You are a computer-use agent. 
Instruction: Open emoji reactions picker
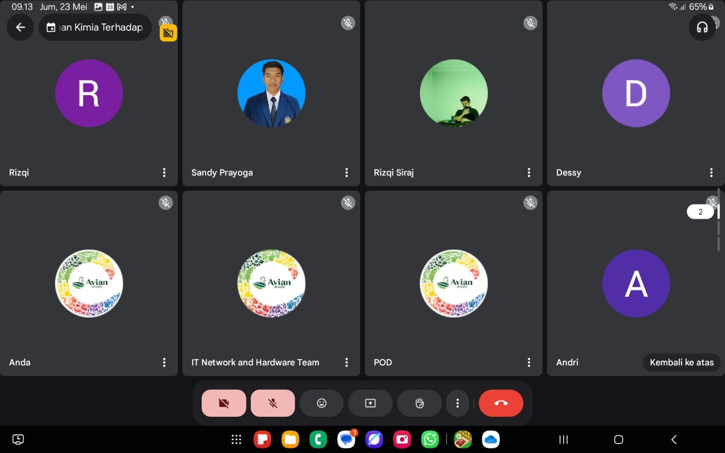[322, 403]
